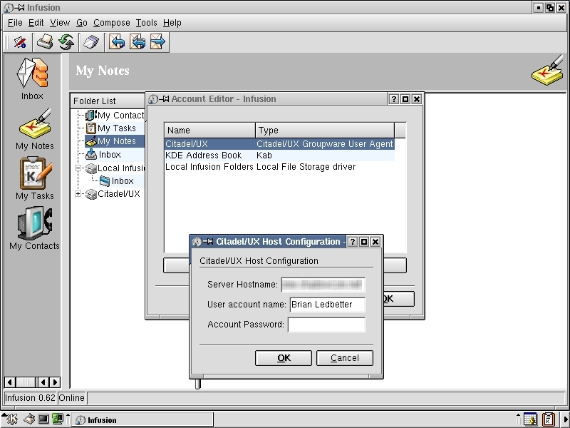Open the Go menu
This screenshot has height=428, width=570.
tap(82, 23)
